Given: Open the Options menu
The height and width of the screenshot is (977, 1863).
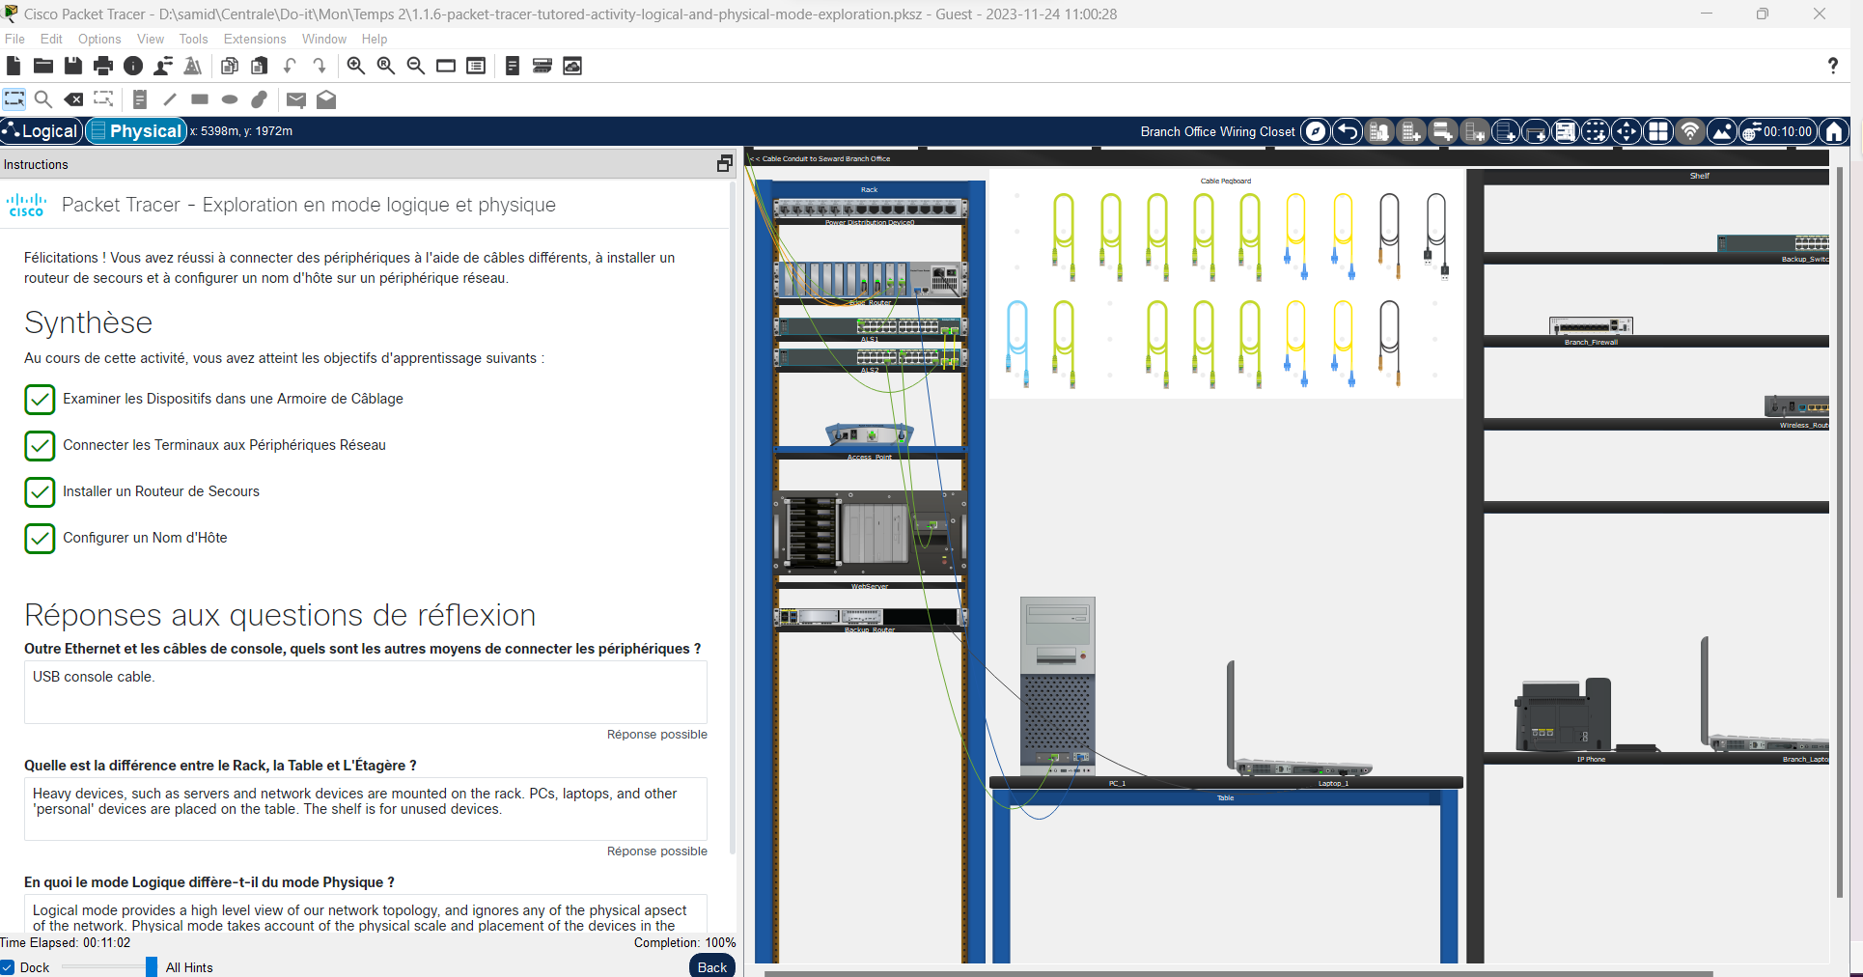Looking at the screenshot, I should (x=99, y=39).
